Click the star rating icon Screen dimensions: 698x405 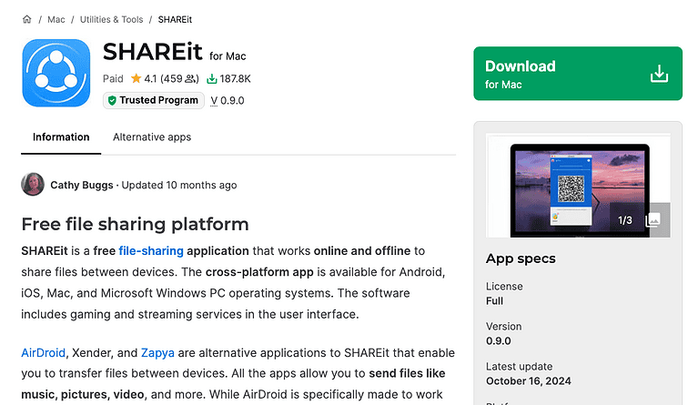point(135,79)
